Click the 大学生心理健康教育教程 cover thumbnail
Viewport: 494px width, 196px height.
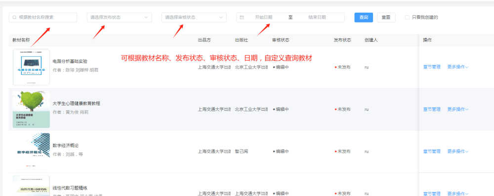[x=31, y=109]
